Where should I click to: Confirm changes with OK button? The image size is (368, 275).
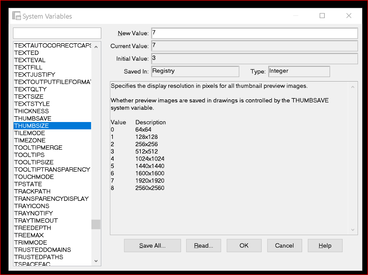pyautogui.click(x=244, y=246)
